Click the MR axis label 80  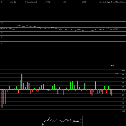tap(123, 75)
